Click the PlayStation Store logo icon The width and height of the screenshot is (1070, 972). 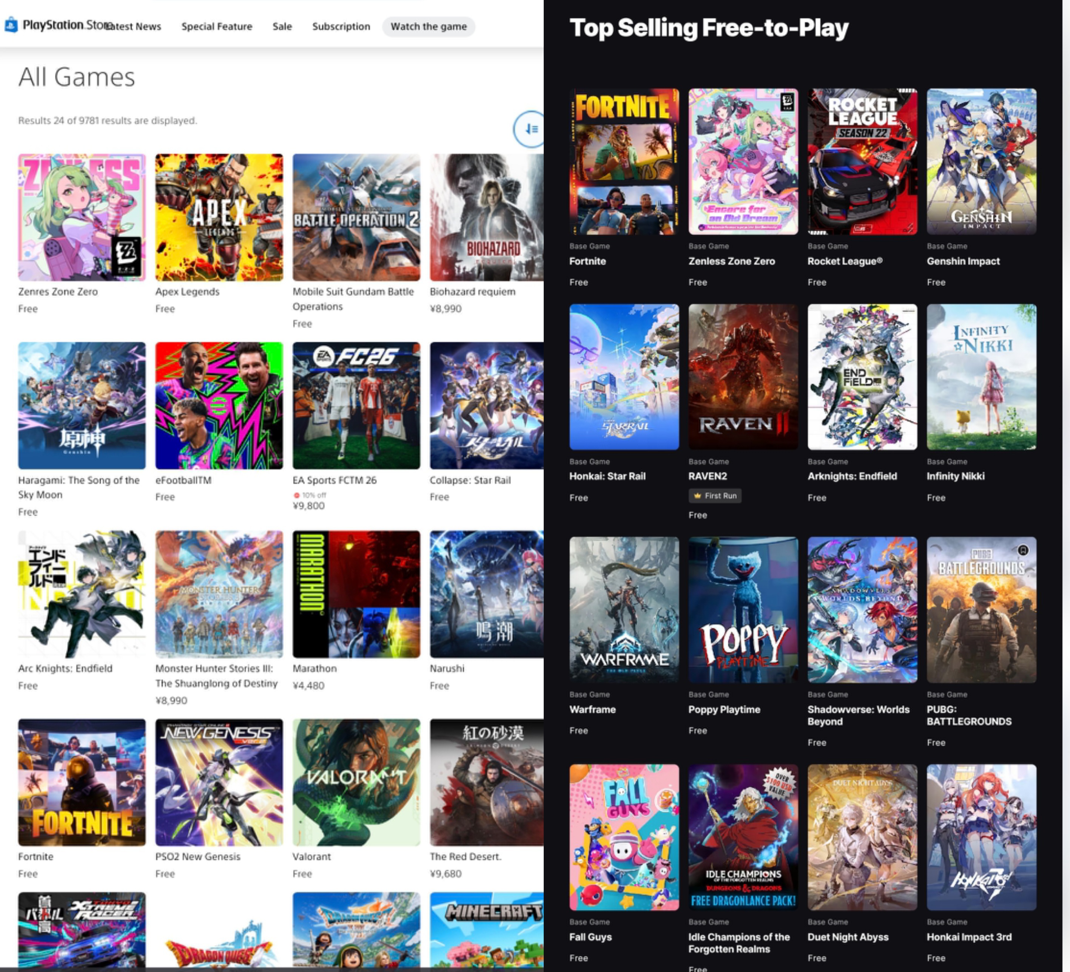11,25
